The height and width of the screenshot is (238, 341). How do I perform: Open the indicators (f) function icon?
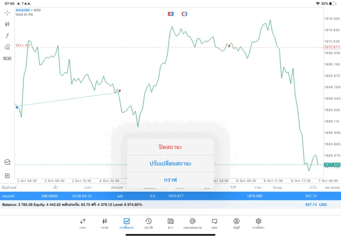point(7,35)
